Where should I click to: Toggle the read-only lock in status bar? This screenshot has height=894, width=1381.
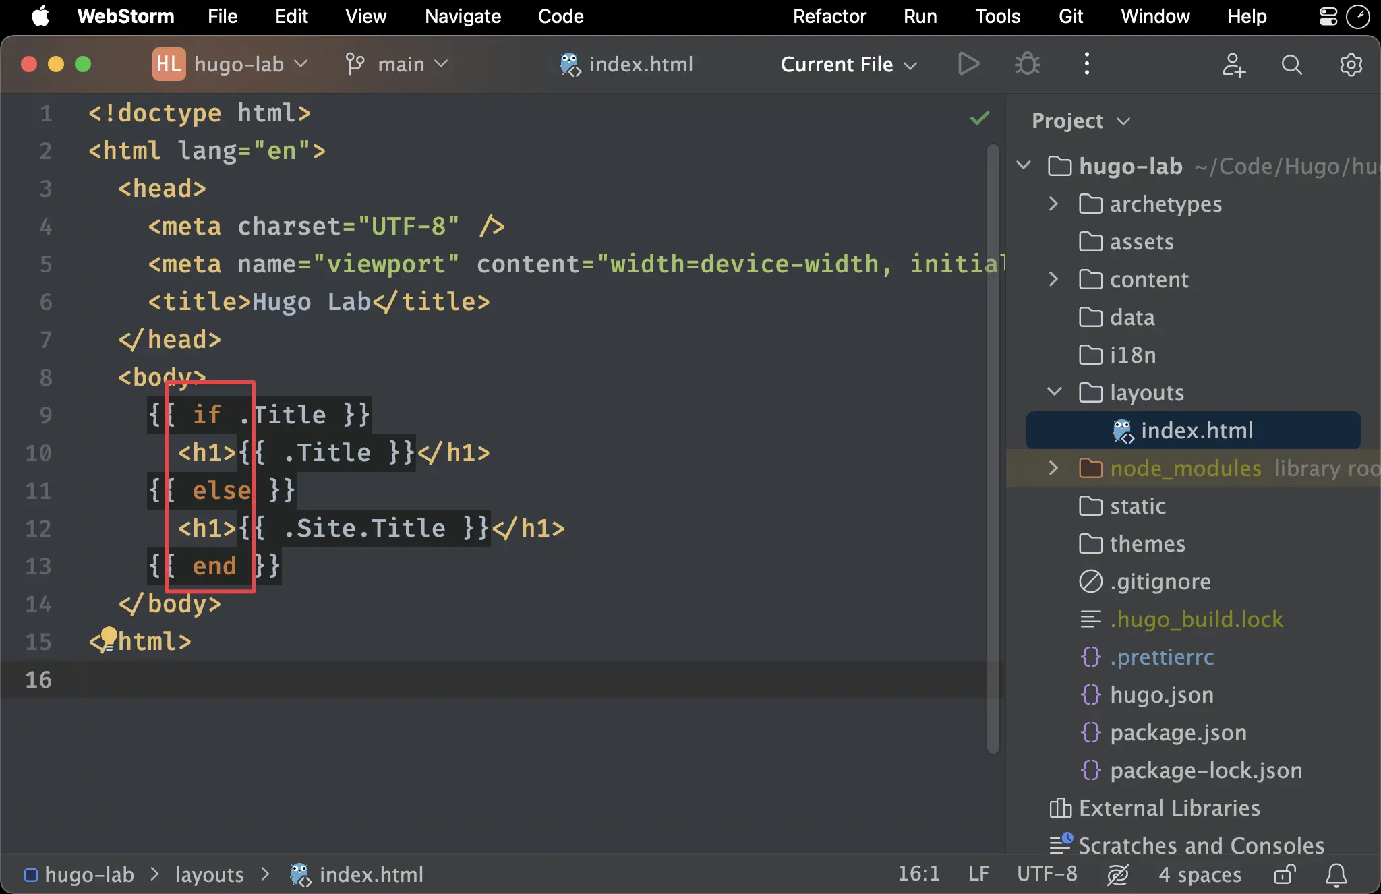(x=1285, y=874)
